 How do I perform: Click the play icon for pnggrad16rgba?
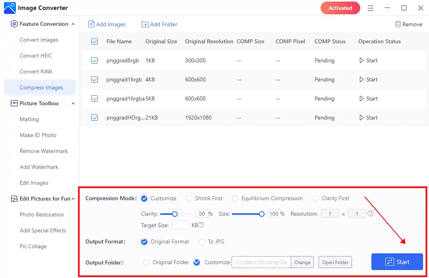(361, 98)
